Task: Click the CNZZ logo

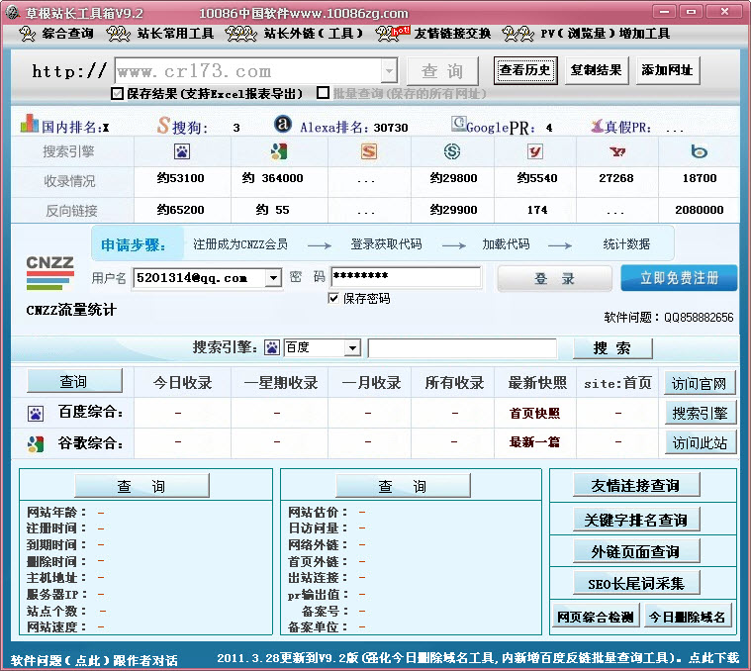Action: point(49,273)
